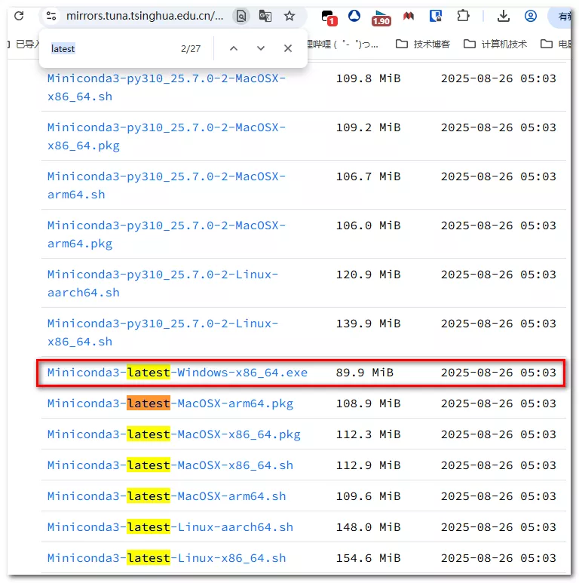
Task: Open the 技术博客 bookmark folder
Action: [x=423, y=44]
